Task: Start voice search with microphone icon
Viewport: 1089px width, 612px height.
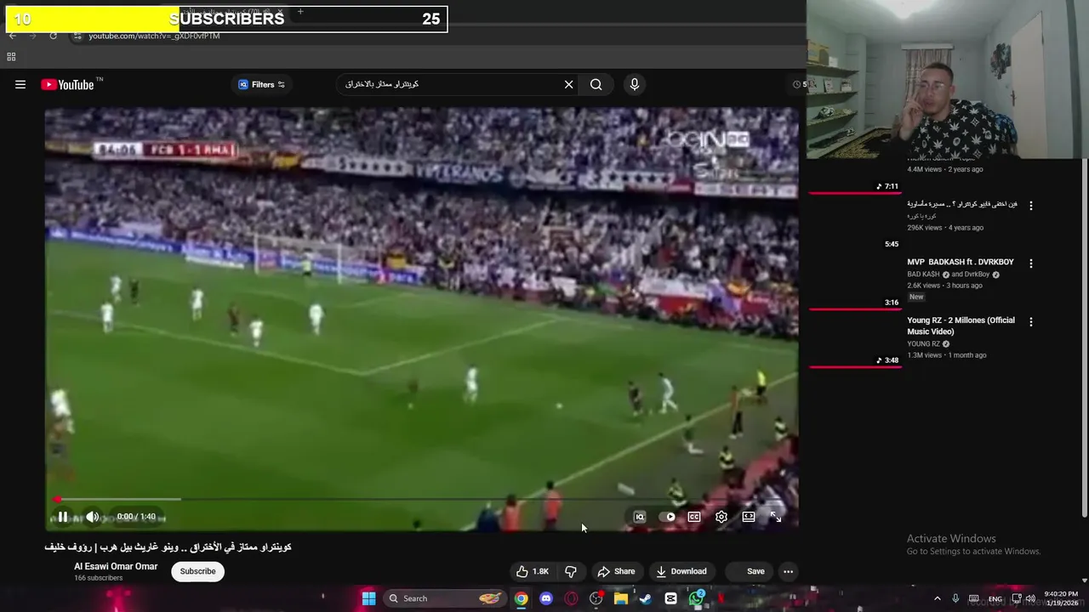Action: [x=634, y=84]
